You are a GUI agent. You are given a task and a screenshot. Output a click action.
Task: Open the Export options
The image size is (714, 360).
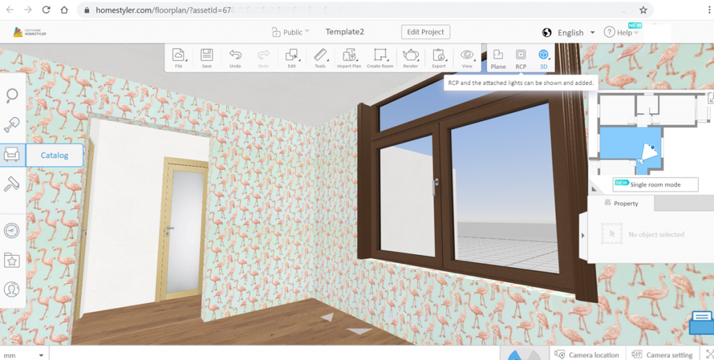pos(439,57)
